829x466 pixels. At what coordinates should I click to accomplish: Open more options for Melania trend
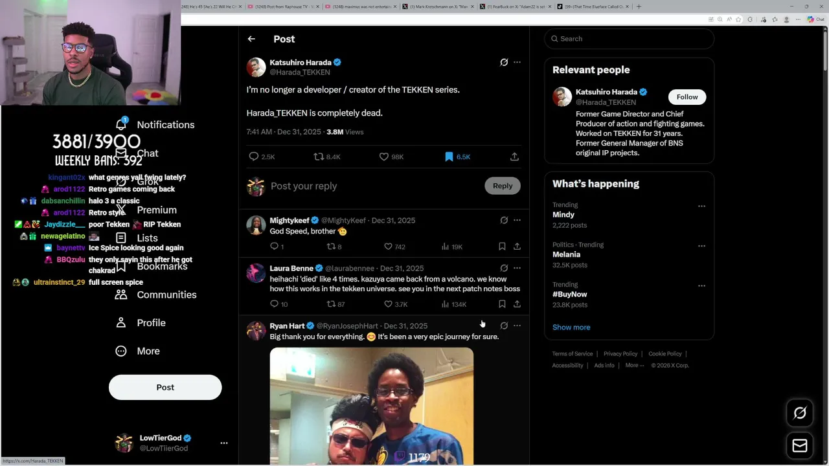click(x=701, y=246)
